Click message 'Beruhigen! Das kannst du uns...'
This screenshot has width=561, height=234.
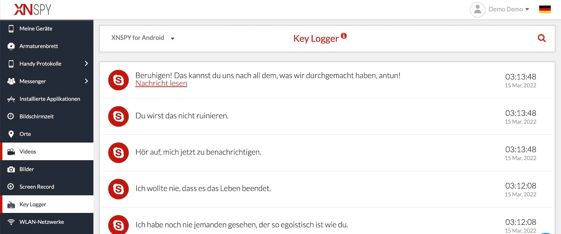268,76
